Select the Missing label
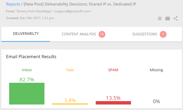The height and width of the screenshot is (110, 183). [x=156, y=70]
